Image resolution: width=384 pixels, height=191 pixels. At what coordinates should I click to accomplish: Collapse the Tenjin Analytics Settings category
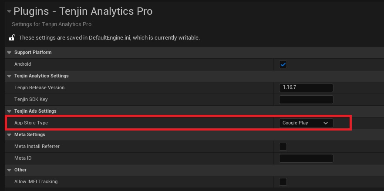(x=9, y=76)
